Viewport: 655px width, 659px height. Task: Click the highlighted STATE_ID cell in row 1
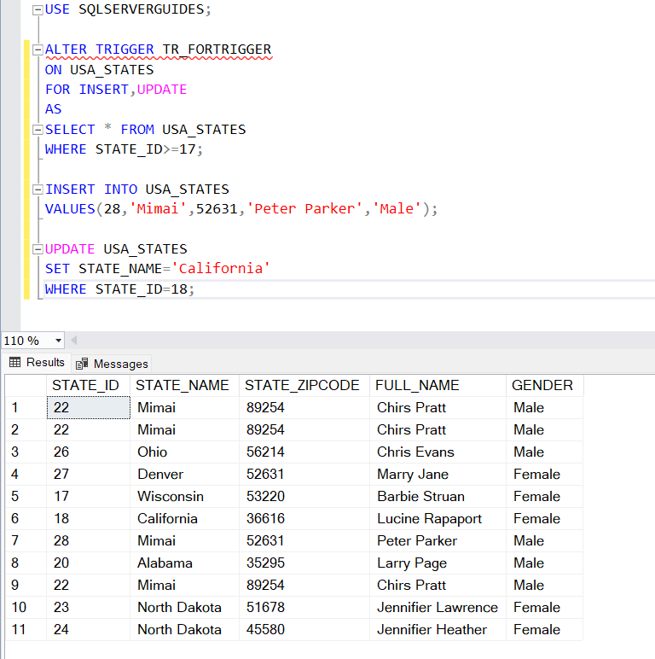pyautogui.click(x=88, y=408)
